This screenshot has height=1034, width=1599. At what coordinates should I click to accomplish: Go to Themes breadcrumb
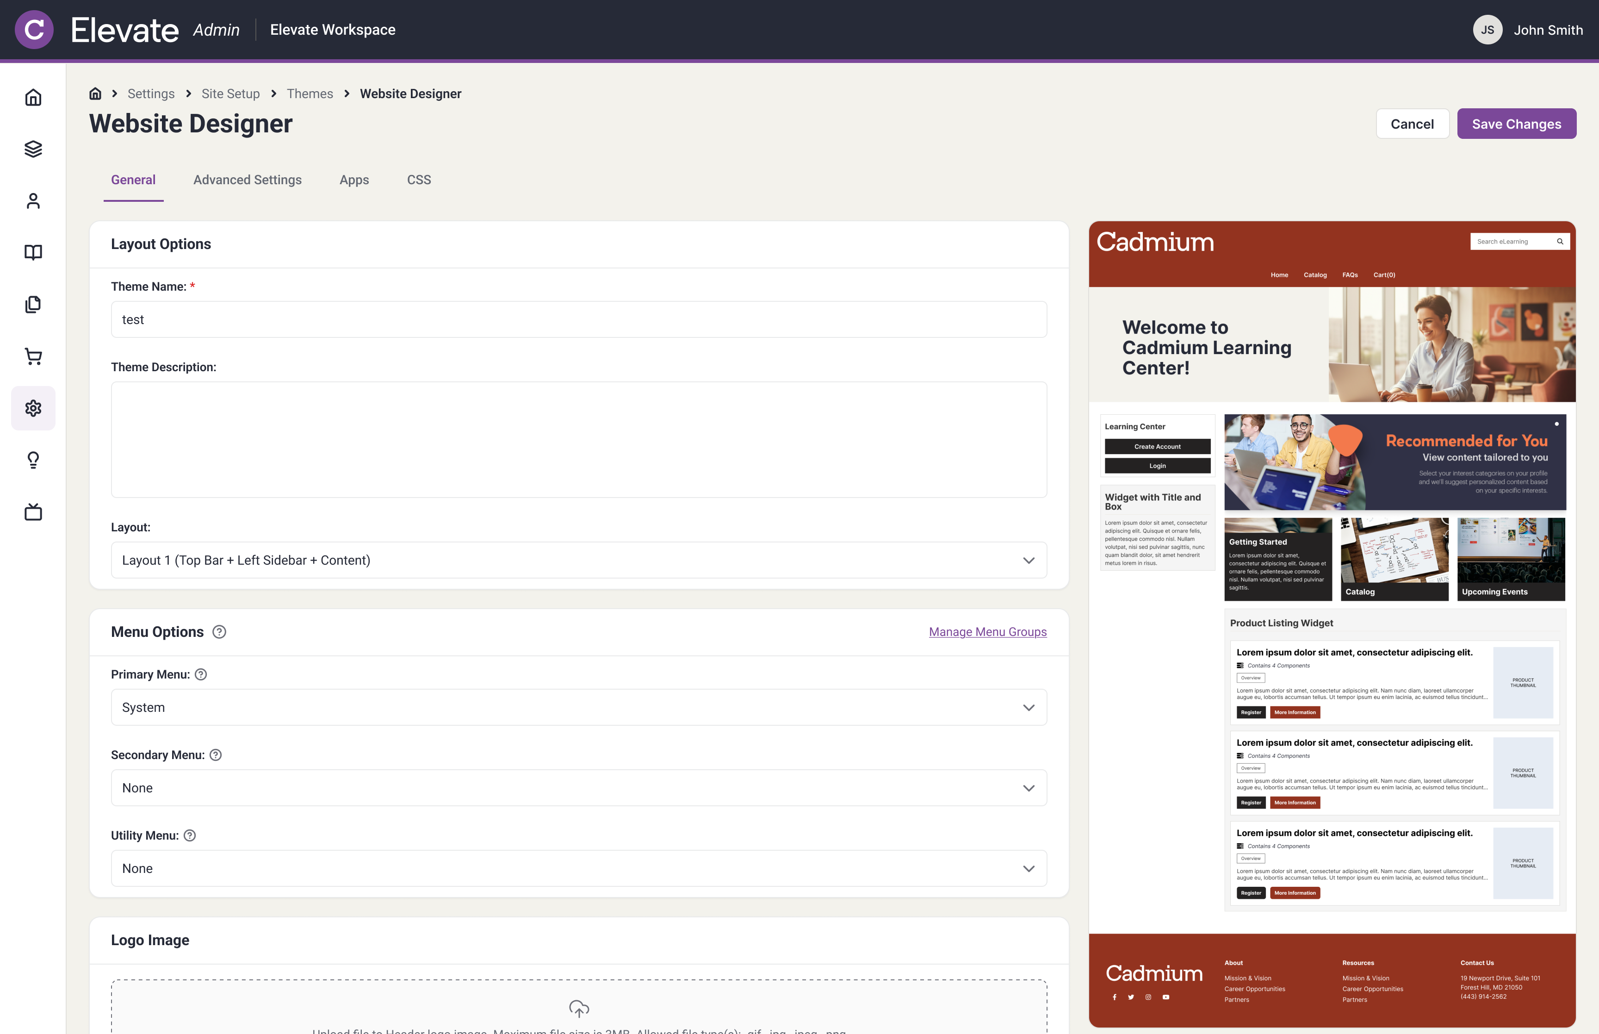point(310,93)
